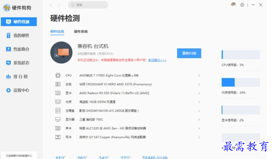Expand the 网卡 I211AT row chevron
Image resolution: width=272 pixels, height=159 pixels.
(x=199, y=137)
